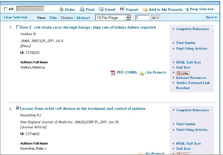Click the Next page link
Screen dimensions: 223x155
[x=211, y=17]
